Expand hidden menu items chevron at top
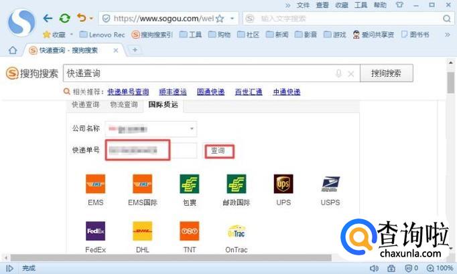The image size is (457, 274). click(288, 5)
